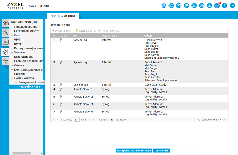This screenshot has height=155, width=238.
Task: Open the Dashboard gauge sidebar icon
Action: pos(5,23)
